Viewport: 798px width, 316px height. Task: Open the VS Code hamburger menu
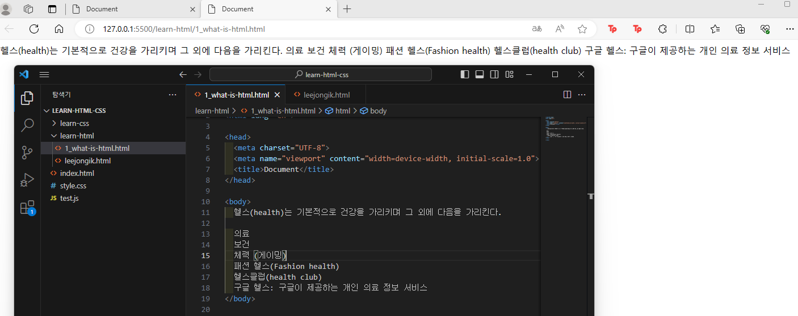tap(44, 74)
